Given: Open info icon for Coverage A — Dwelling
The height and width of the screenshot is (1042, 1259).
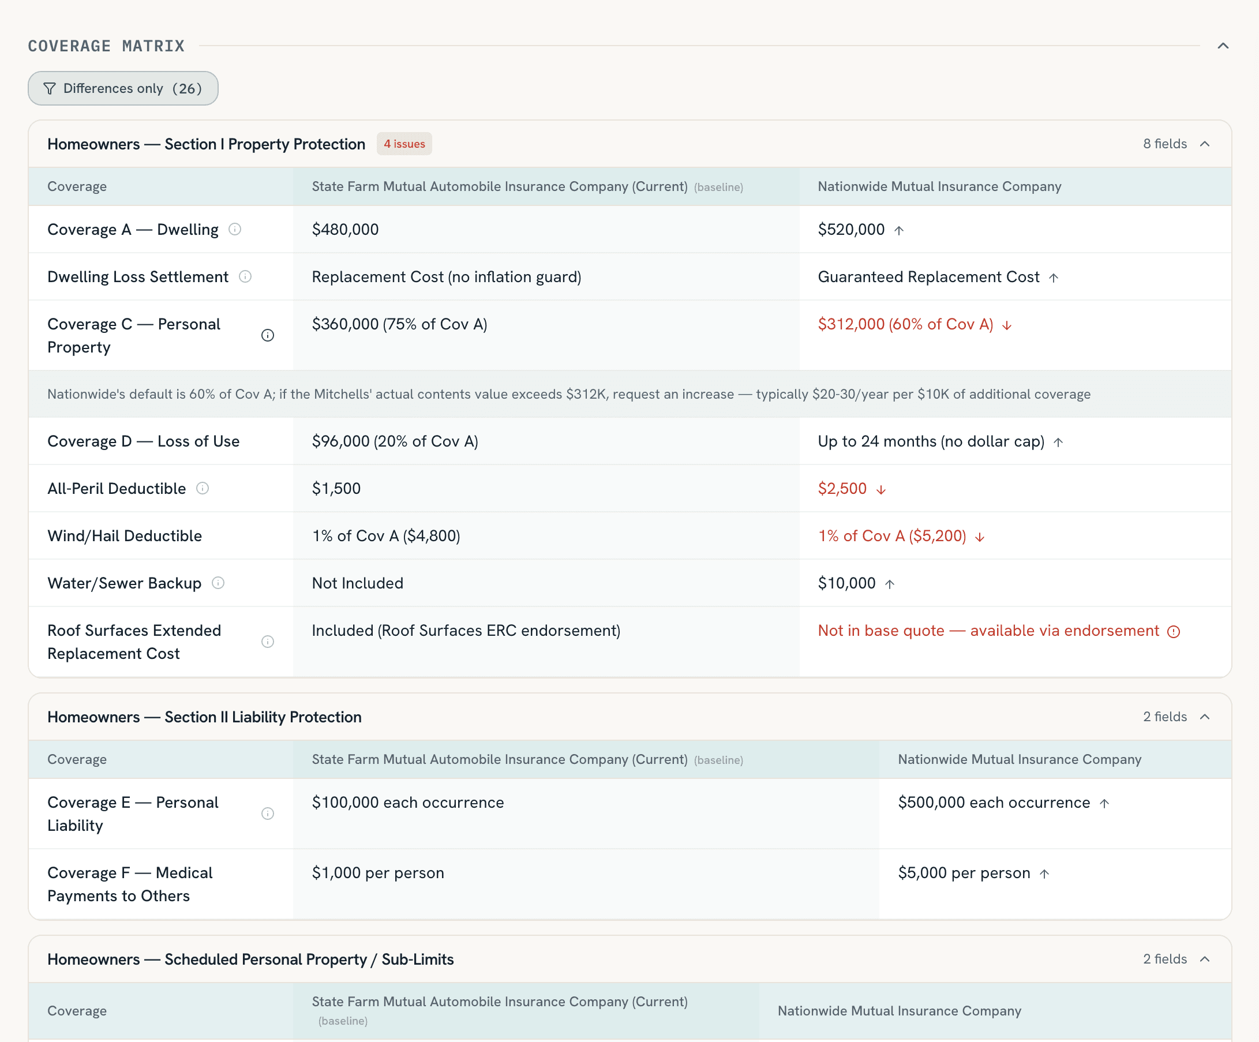Looking at the screenshot, I should 235,229.
